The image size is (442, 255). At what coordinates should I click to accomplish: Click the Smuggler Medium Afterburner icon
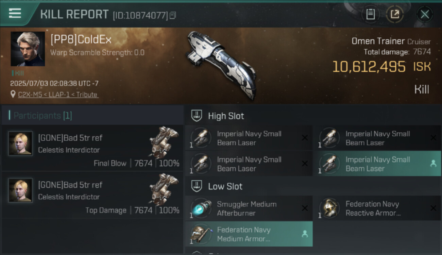[201, 208]
